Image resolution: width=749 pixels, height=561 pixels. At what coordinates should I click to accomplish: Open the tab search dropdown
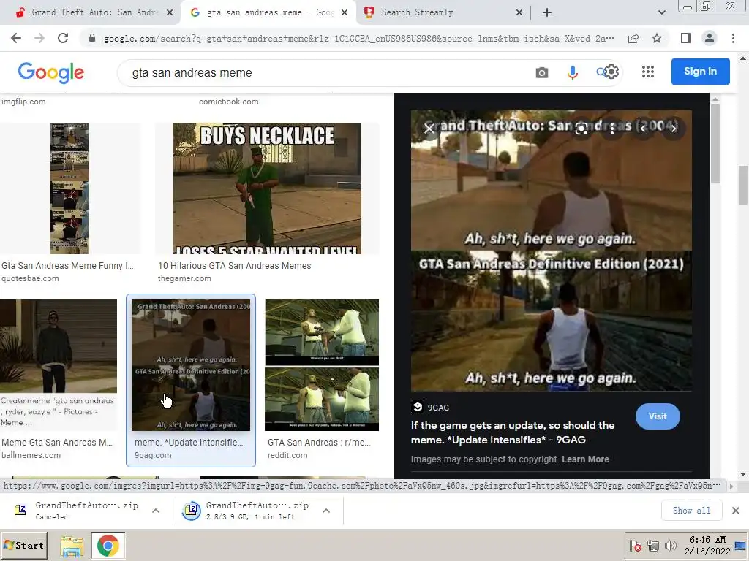click(661, 12)
